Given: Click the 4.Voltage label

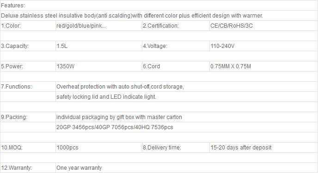Looking at the screenshot, I should (155, 46).
